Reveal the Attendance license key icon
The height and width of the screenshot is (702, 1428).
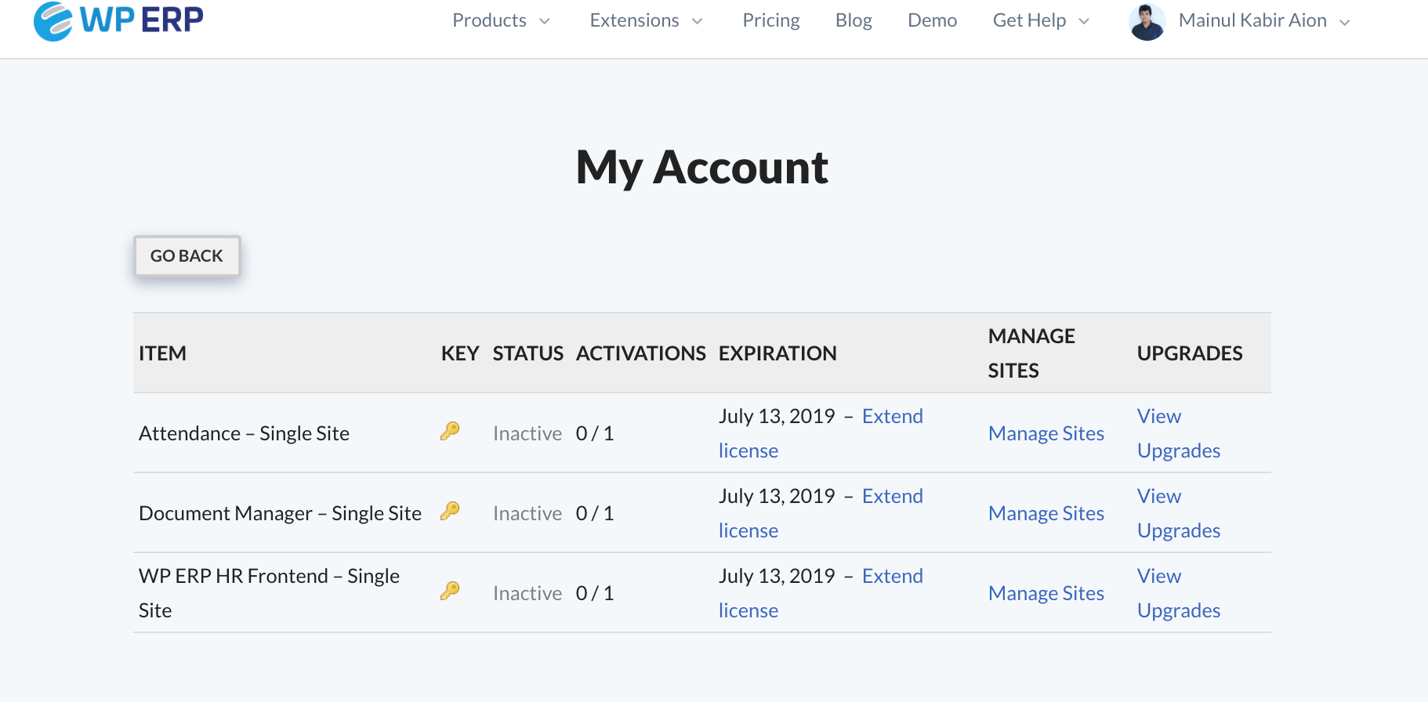[x=450, y=431]
